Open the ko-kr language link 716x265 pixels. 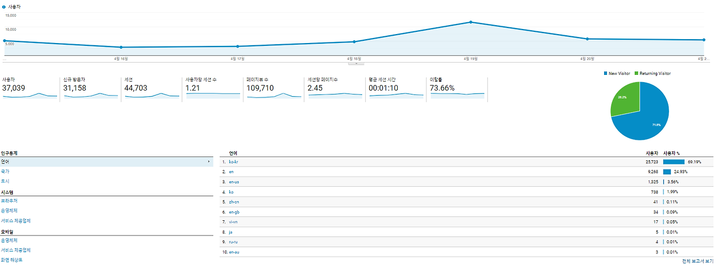tap(234, 162)
